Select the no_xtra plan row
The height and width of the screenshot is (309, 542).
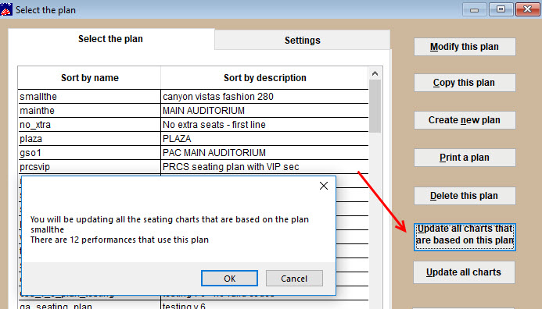[x=193, y=125]
